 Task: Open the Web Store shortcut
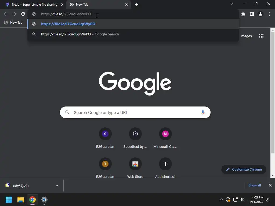pos(135,168)
